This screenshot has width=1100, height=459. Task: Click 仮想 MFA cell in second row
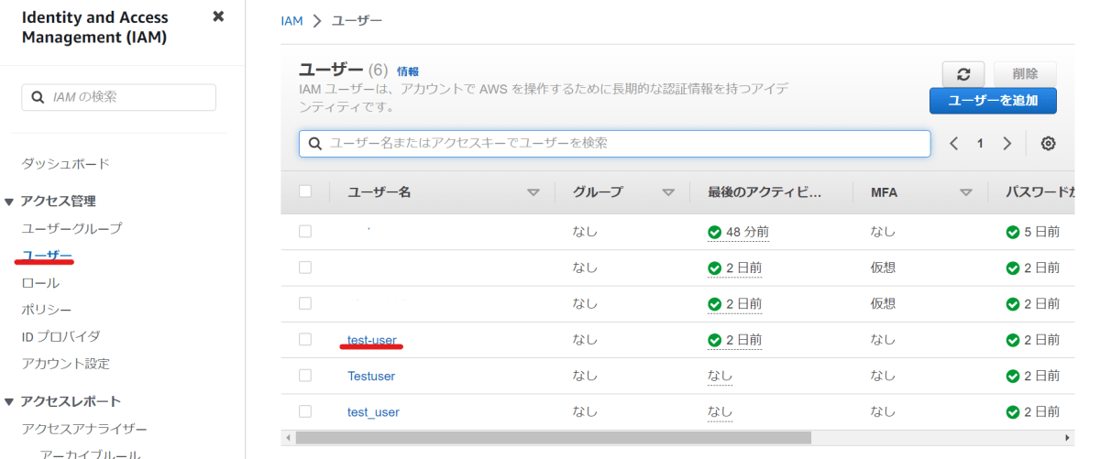click(x=883, y=268)
